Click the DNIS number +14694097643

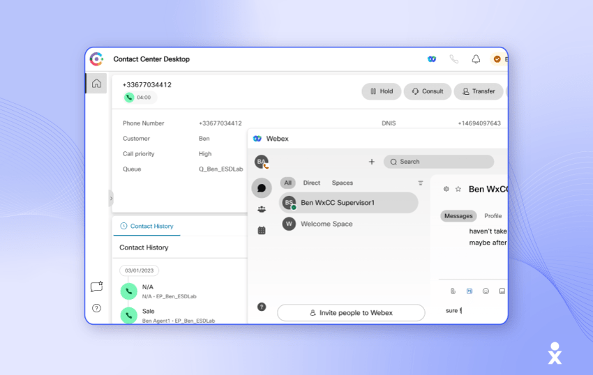pos(479,123)
